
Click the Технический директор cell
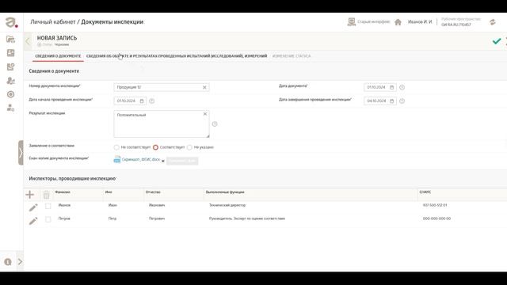[227, 205]
